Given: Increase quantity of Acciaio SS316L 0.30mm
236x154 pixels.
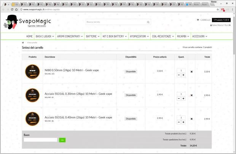Looking at the screenshot, I should [x=183, y=99].
